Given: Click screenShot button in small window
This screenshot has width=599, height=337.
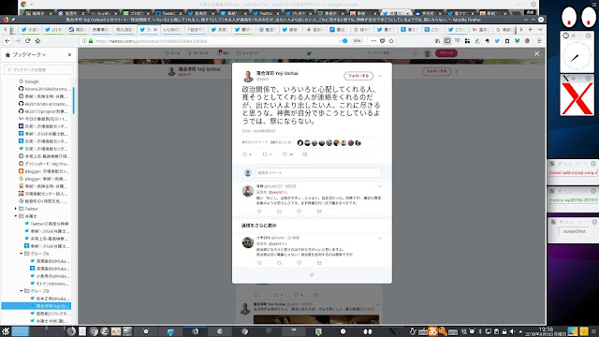Looking at the screenshot, I should coord(574,231).
